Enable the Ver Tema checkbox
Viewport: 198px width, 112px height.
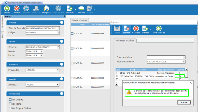[10, 104]
